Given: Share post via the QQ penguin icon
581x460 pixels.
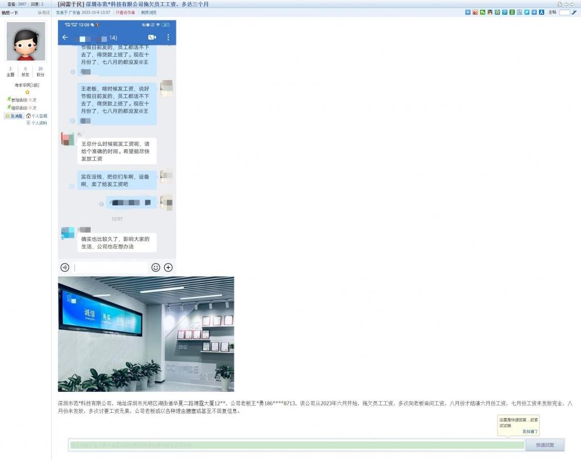Looking at the screenshot, I should click(490, 12).
